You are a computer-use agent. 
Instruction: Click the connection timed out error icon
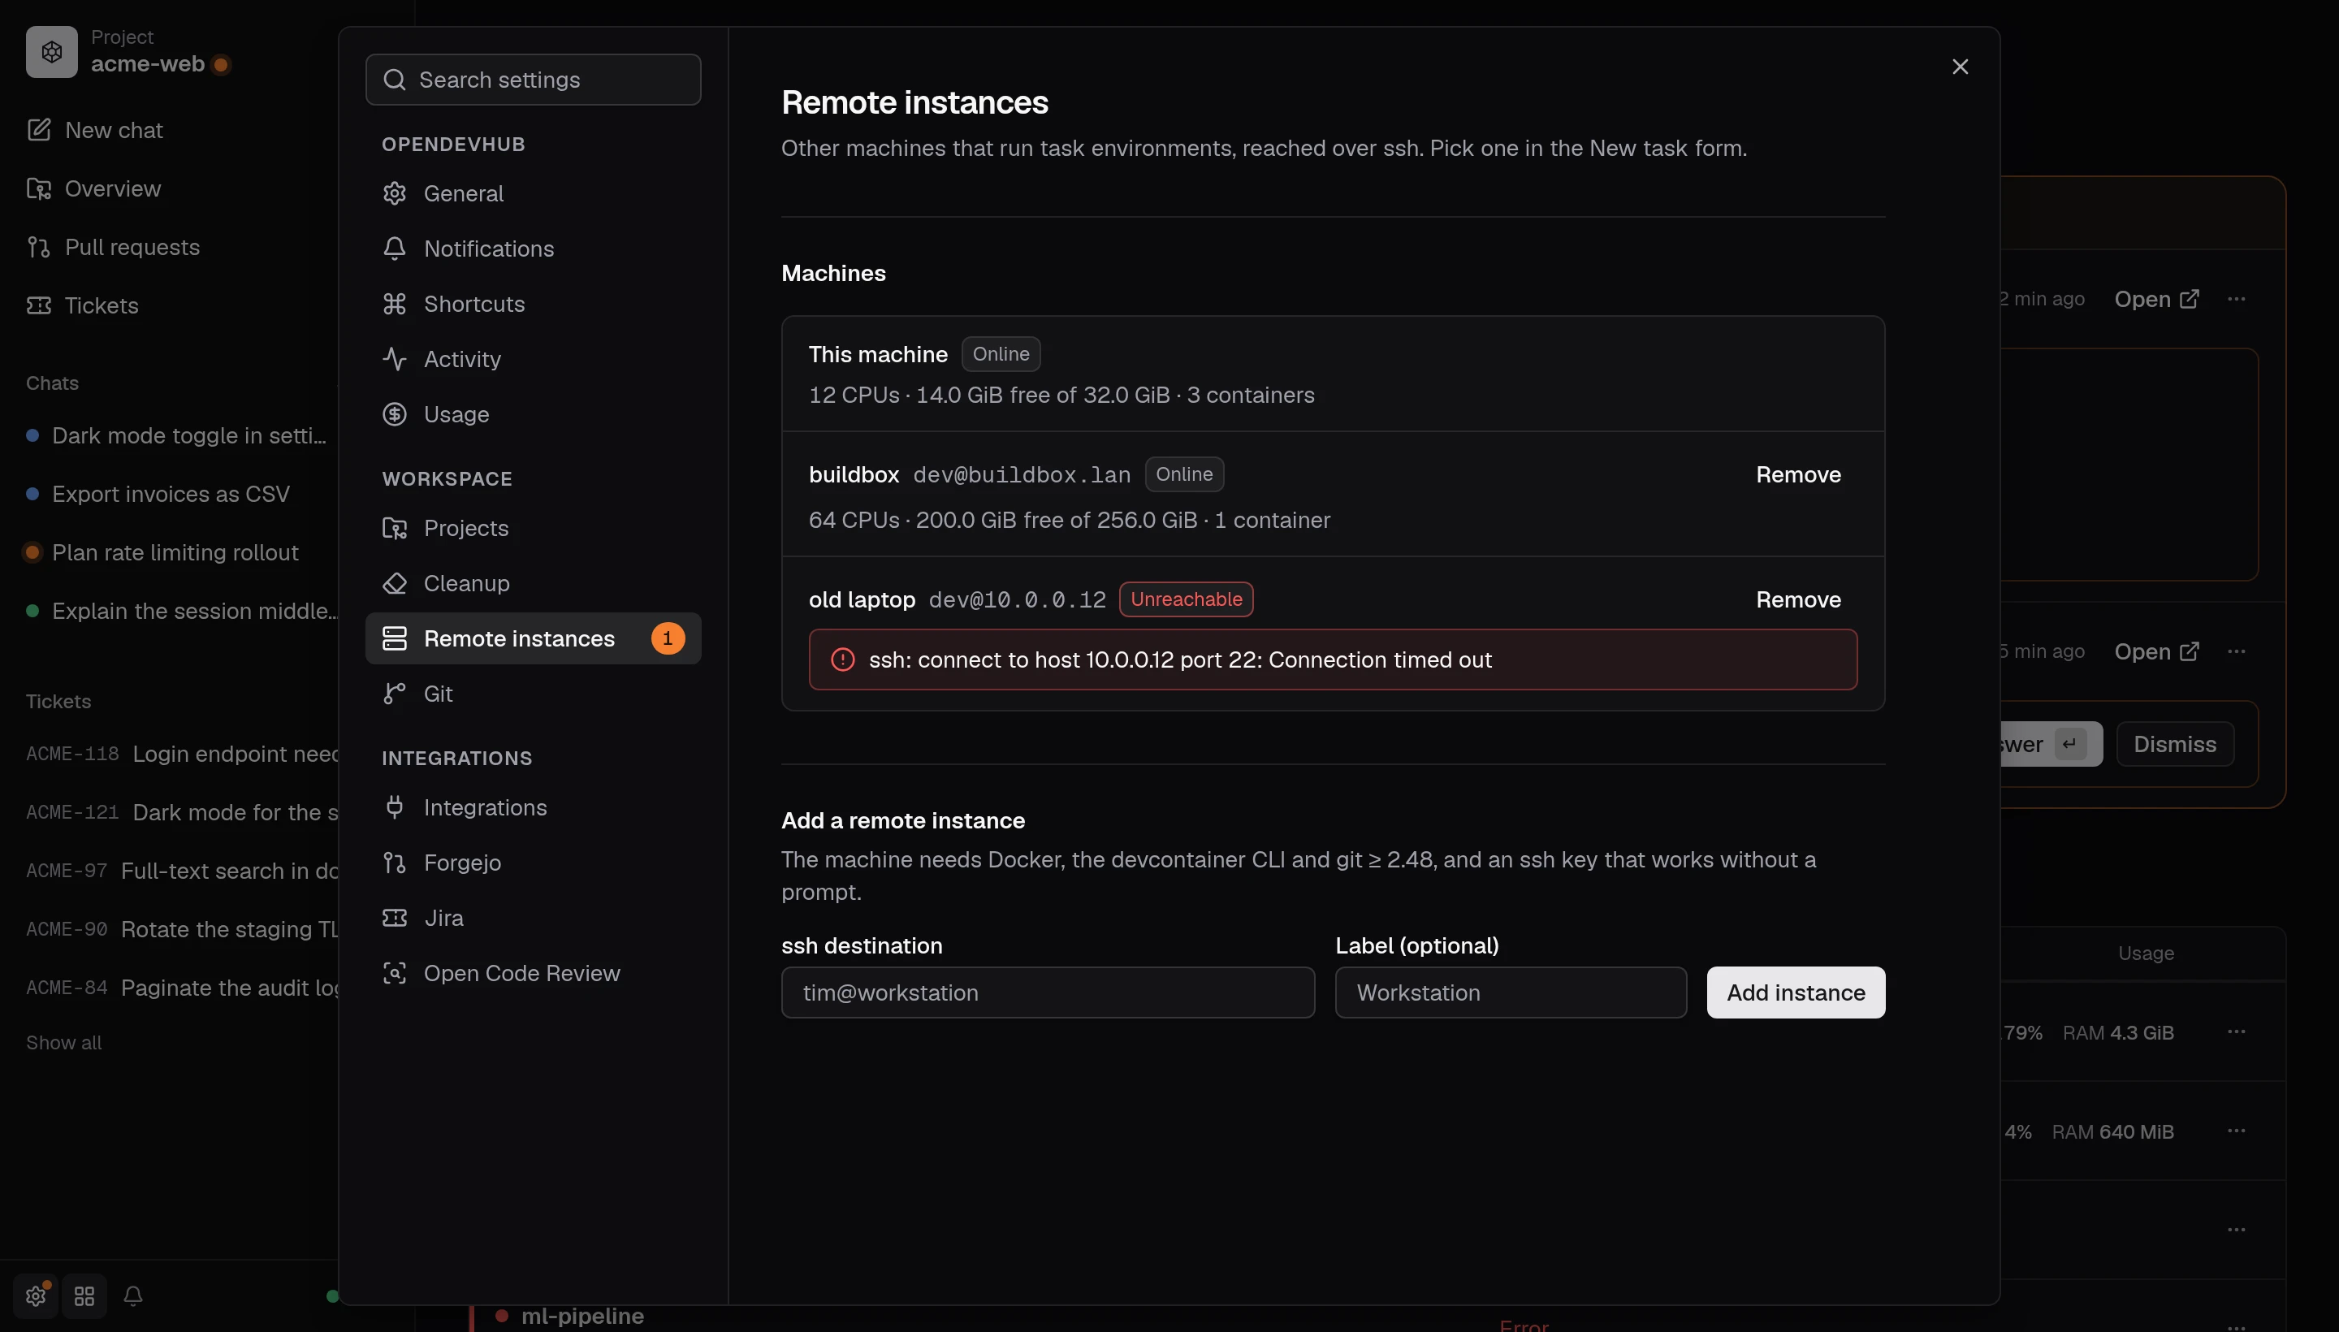[x=842, y=660]
